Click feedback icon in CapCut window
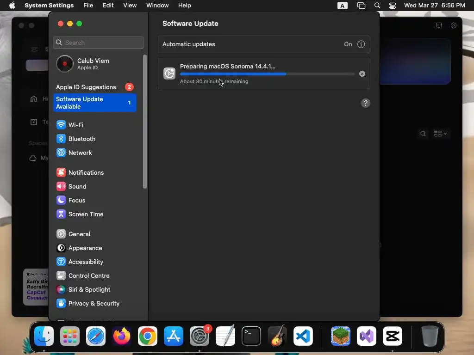This screenshot has height=355, width=474. point(439,26)
